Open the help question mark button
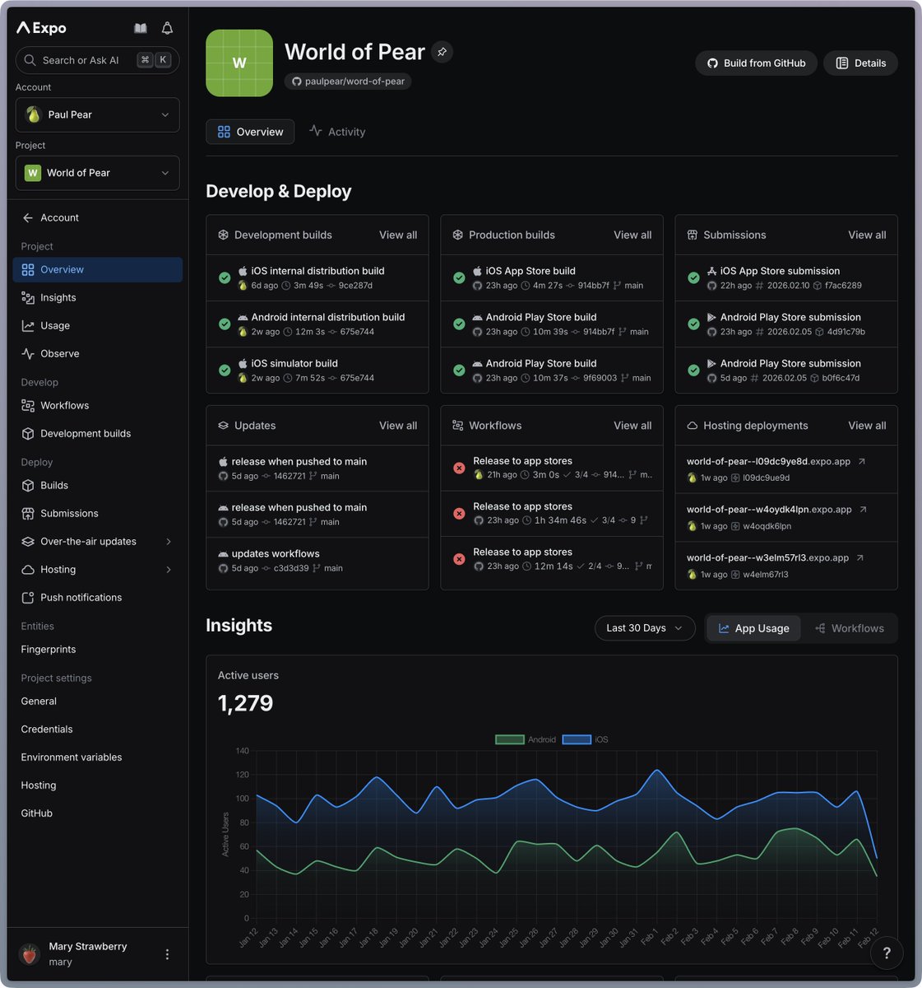The height and width of the screenshot is (988, 922). pyautogui.click(x=887, y=953)
